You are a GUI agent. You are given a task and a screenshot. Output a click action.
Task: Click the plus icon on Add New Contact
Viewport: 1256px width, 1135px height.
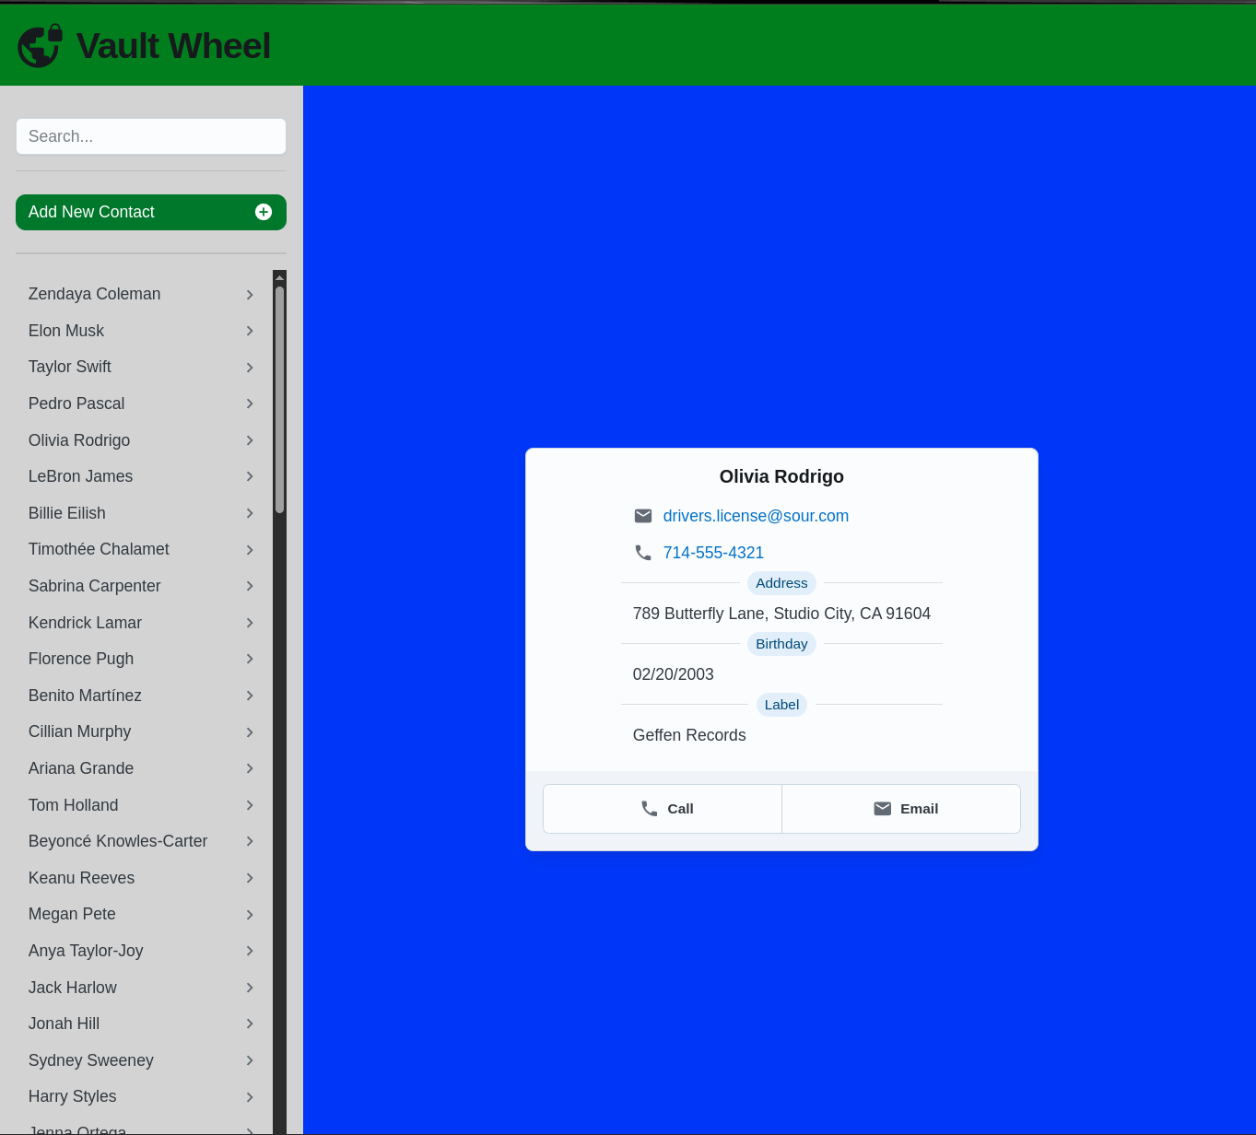[x=264, y=212]
